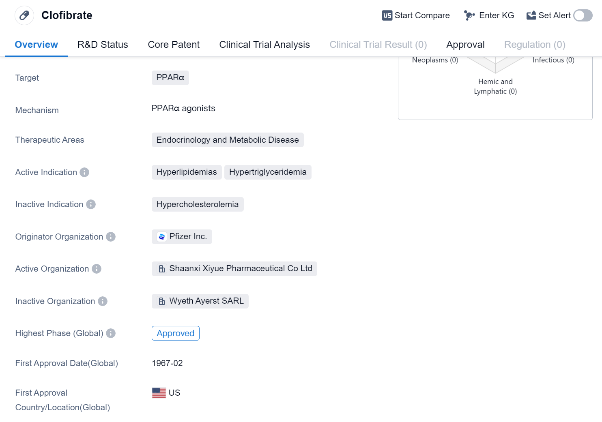Go to Clinical Trial Analysis tab

click(x=264, y=45)
